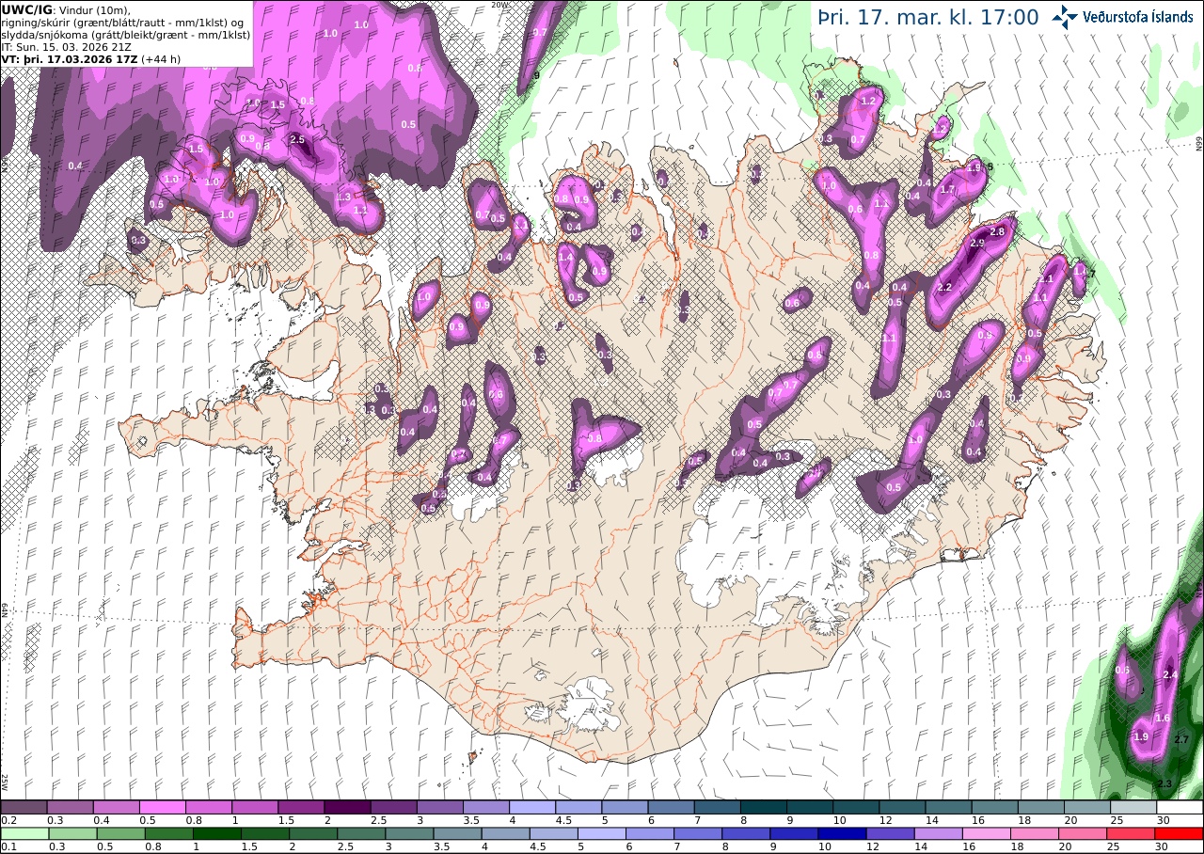Click the 2.7 rain value off the southeast coast

tap(1182, 739)
